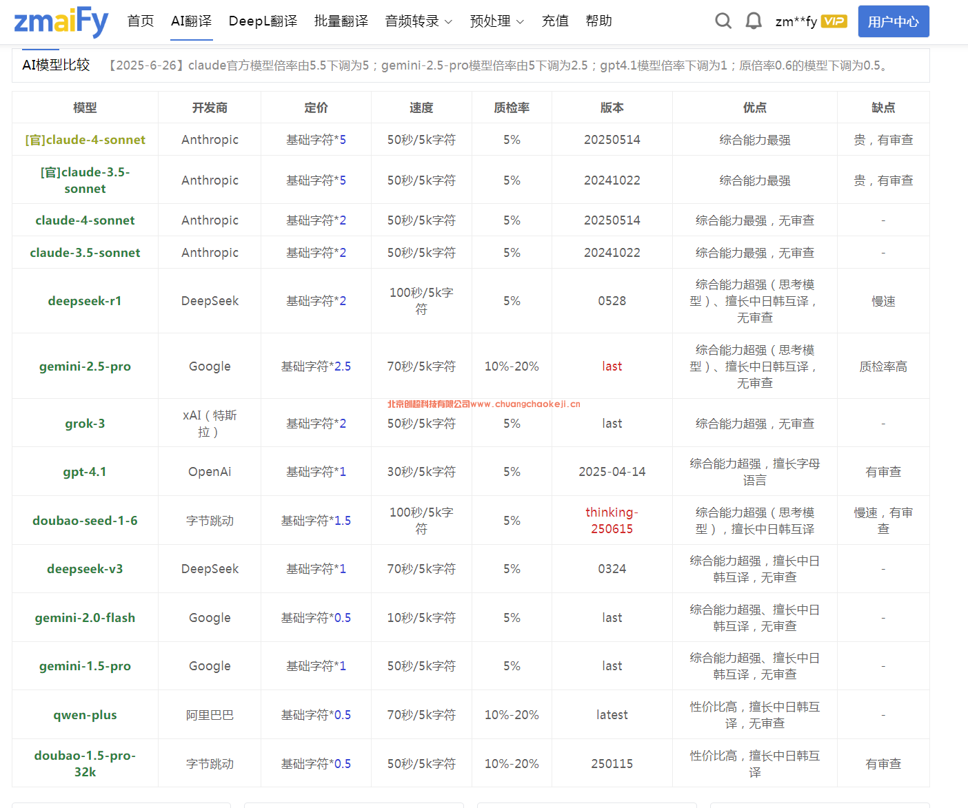Open the 首页 menu item

(141, 21)
